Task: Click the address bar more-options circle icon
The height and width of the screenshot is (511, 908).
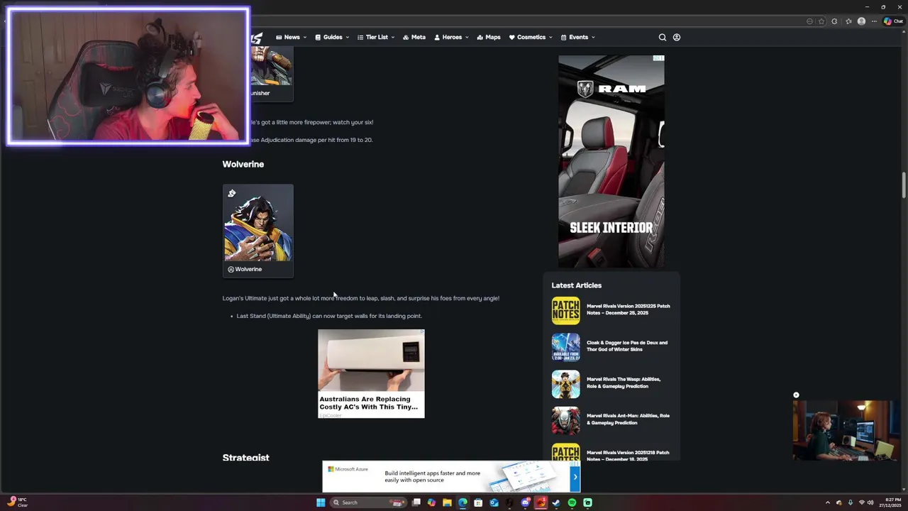Action: pos(809,21)
